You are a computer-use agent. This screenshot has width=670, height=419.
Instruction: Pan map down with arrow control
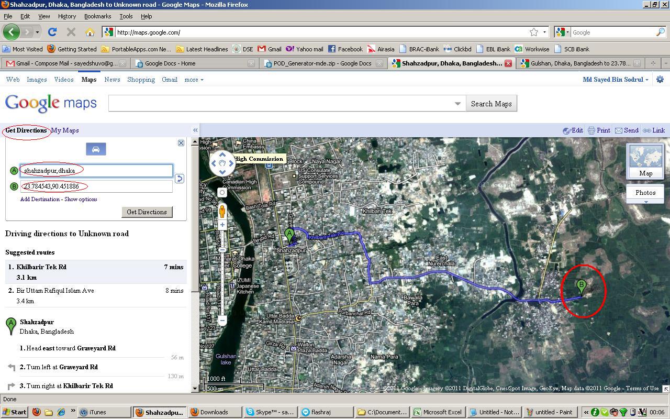222,172
